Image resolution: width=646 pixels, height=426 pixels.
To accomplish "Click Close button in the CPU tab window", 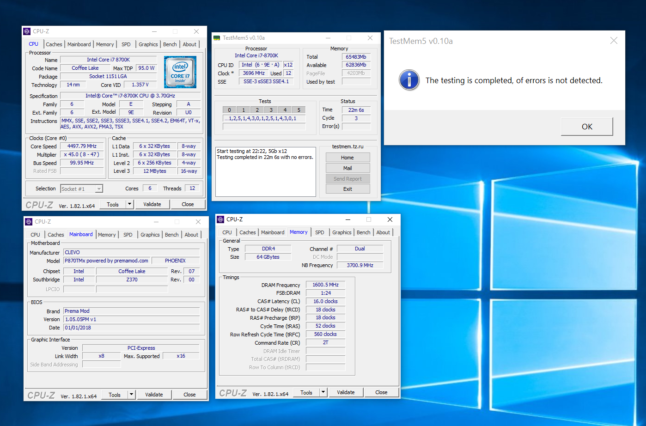I will (x=188, y=204).
